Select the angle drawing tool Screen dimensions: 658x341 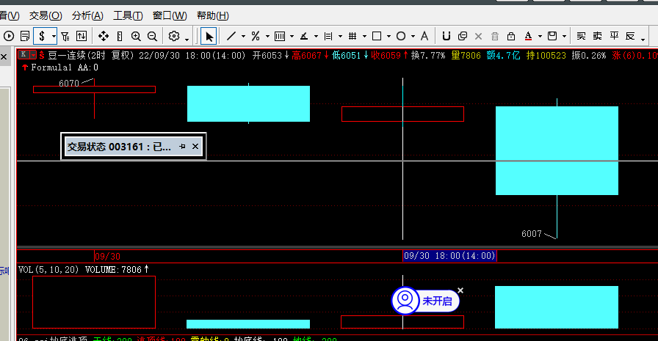click(304, 37)
